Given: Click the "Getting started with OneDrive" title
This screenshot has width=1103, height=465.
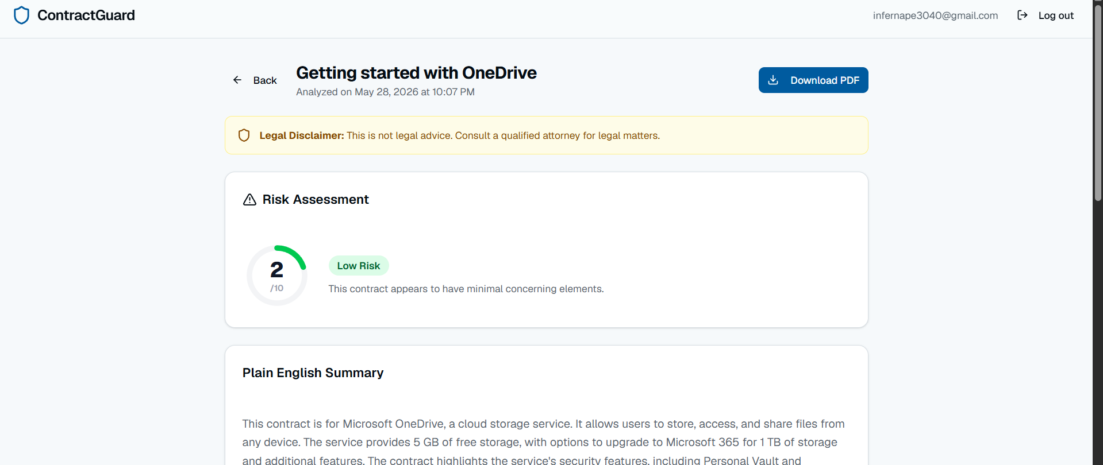Looking at the screenshot, I should (x=416, y=73).
